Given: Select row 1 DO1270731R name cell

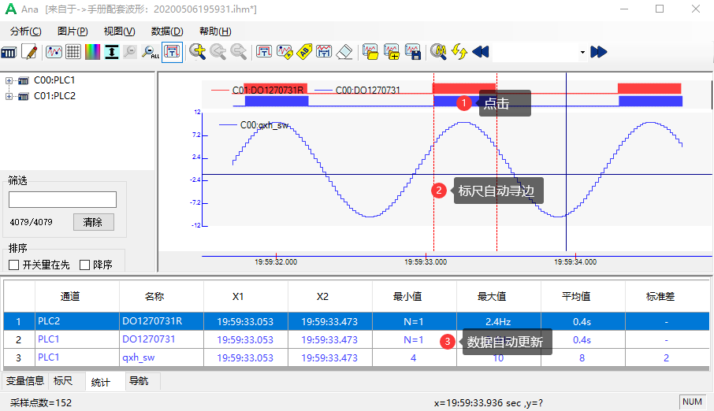Looking at the screenshot, I should (x=162, y=321).
